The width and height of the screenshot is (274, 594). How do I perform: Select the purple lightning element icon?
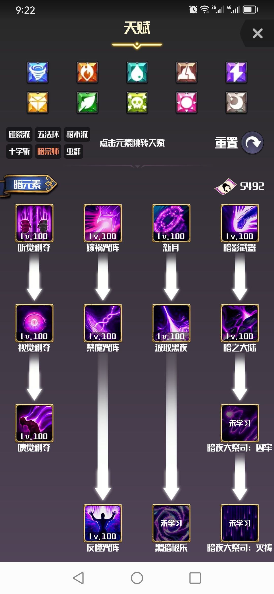pos(236,72)
